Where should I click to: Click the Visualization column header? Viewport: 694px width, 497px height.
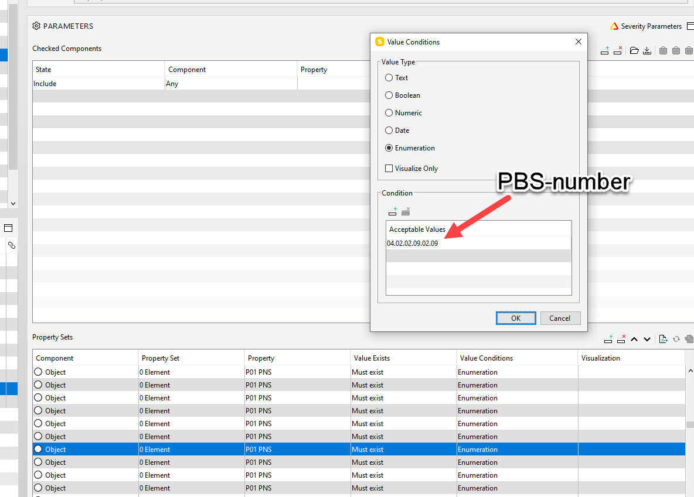(631, 358)
